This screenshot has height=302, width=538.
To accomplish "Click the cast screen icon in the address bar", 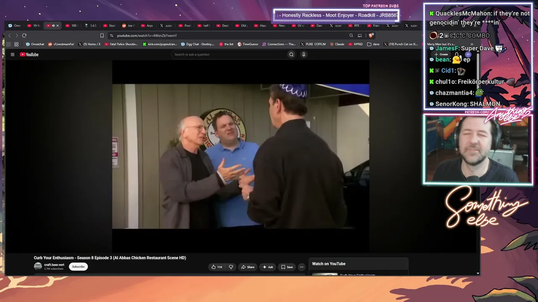I will (x=360, y=36).
